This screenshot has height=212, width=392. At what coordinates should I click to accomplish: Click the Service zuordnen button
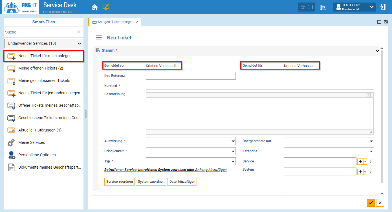[x=120, y=182]
